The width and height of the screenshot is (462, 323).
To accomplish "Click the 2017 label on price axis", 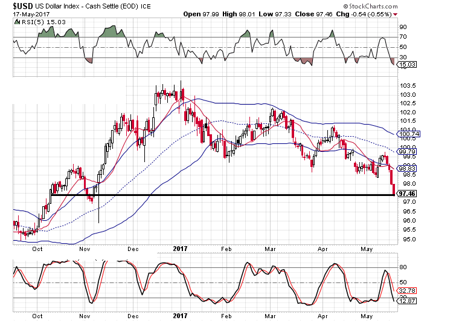I will point(181,249).
